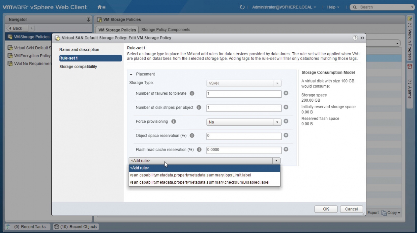
Task: Select the checksumDisabled rule option
Action: coord(199,182)
